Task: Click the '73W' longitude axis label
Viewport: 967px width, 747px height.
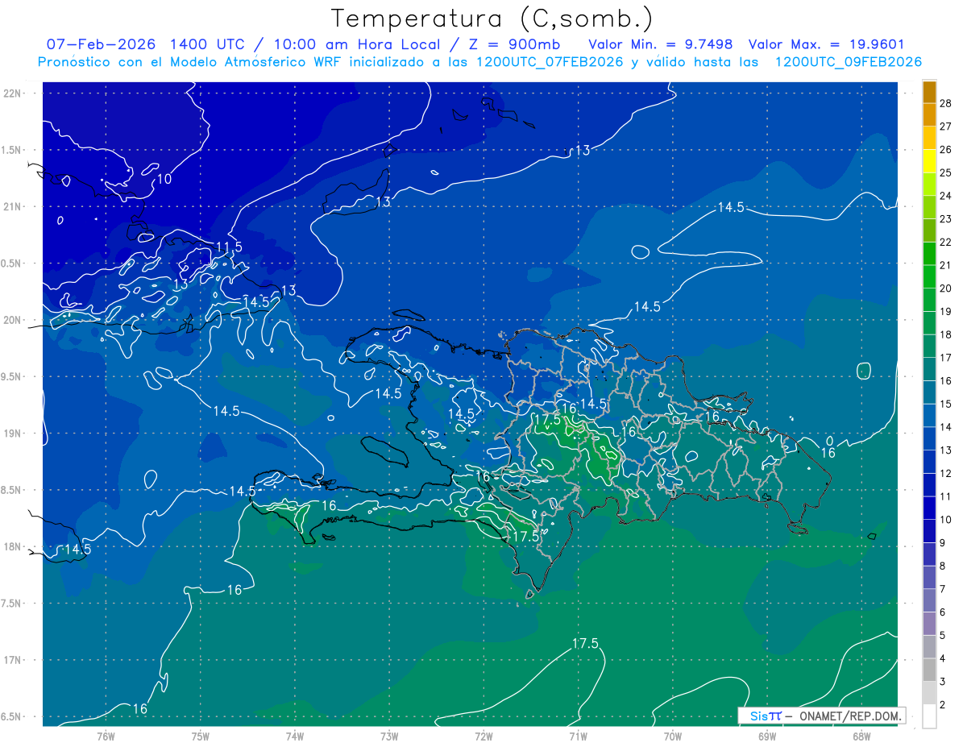Action: [389, 737]
